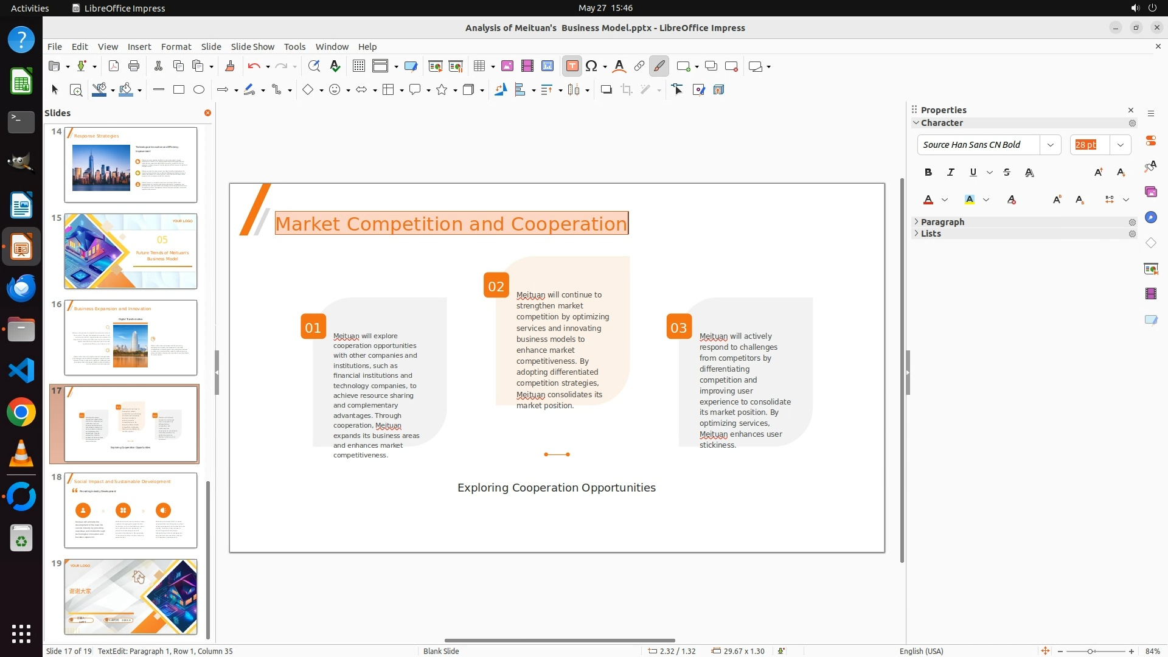Viewport: 1168px width, 657px height.
Task: Open the font name dropdown
Action: click(x=1050, y=145)
